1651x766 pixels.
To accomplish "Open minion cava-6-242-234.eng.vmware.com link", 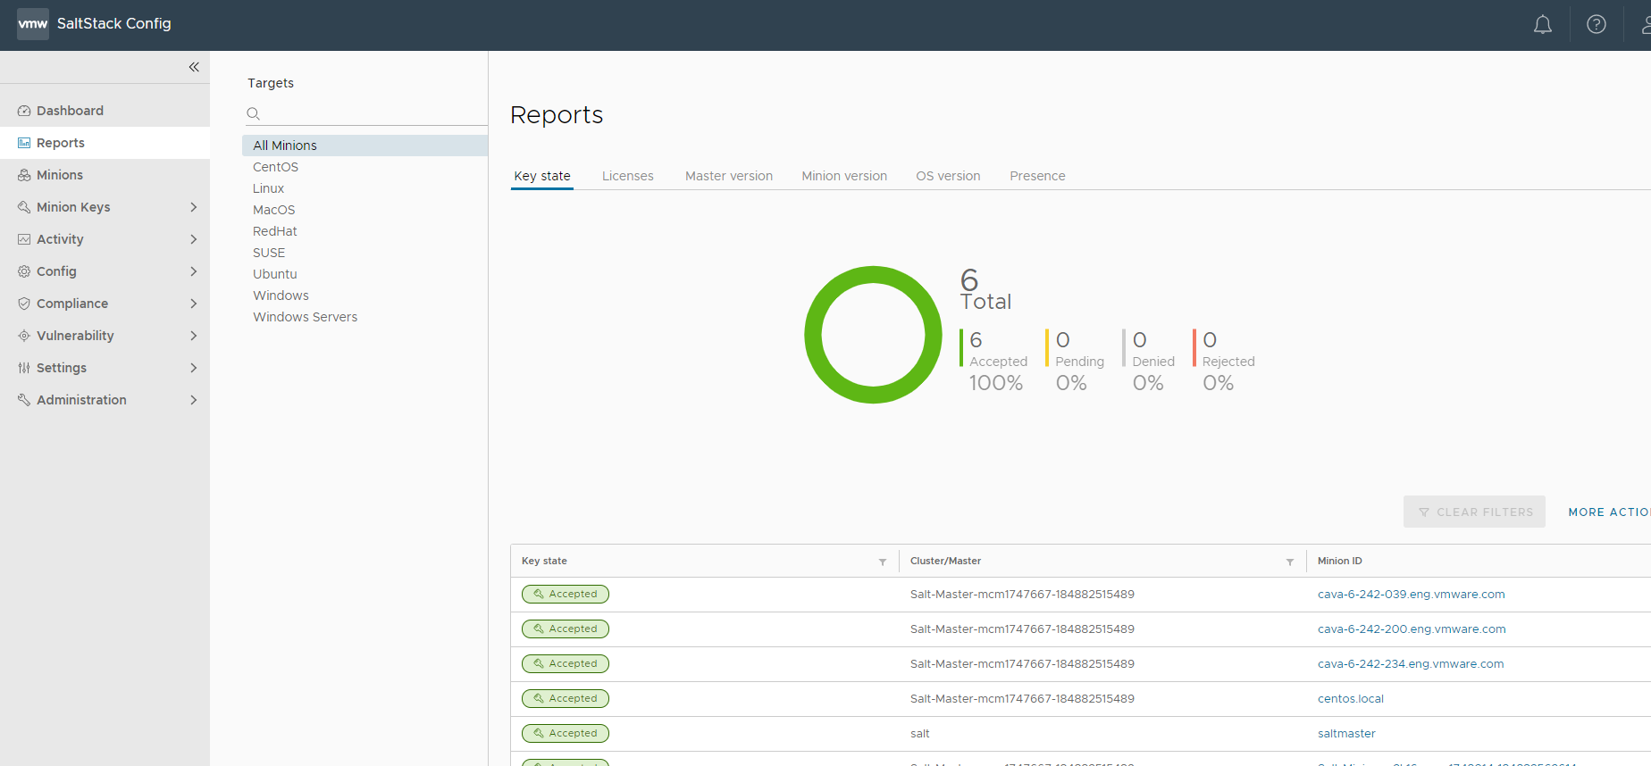I will pos(1411,664).
